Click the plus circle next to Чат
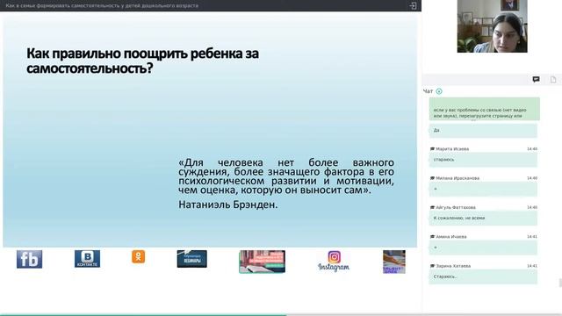 coord(439,91)
